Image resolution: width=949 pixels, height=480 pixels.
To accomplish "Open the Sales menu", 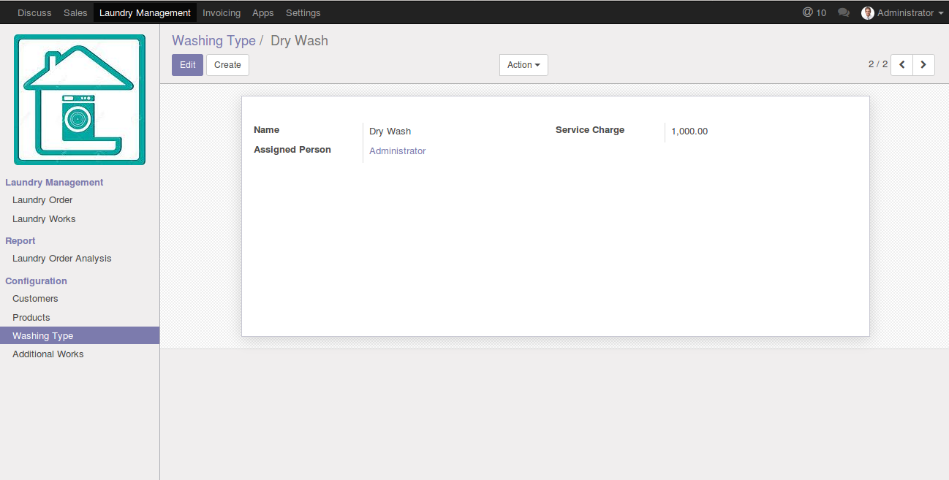I will click(x=75, y=12).
